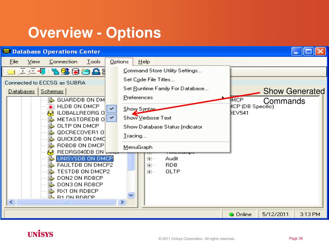Viewport: 329px width, 246px height.
Task: Choose Command Store Utility Settings
Action: pyautogui.click(x=163, y=71)
